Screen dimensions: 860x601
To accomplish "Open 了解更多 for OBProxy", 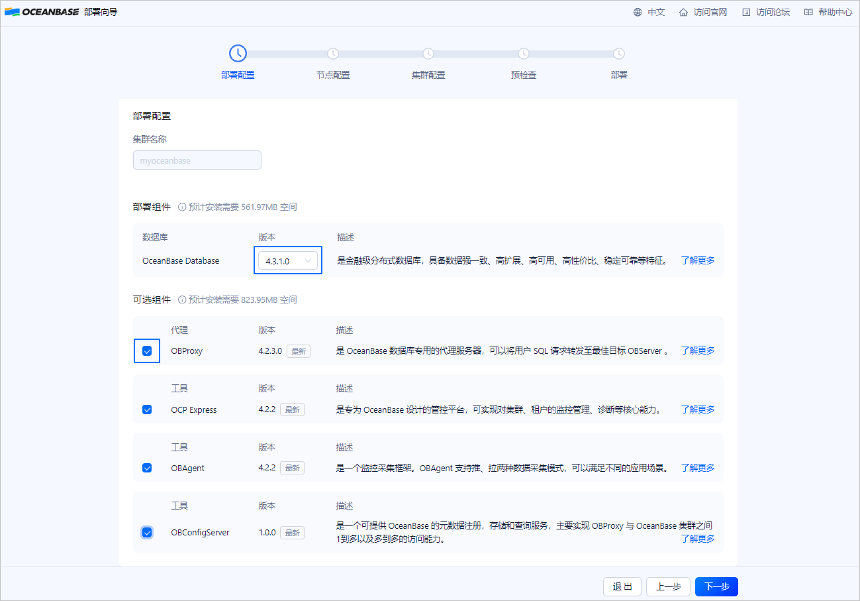I will (698, 351).
